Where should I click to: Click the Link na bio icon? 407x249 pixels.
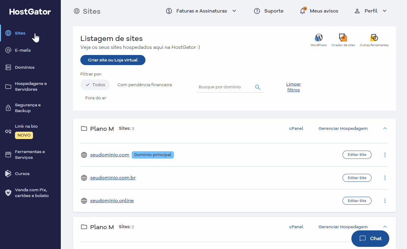click(8, 132)
